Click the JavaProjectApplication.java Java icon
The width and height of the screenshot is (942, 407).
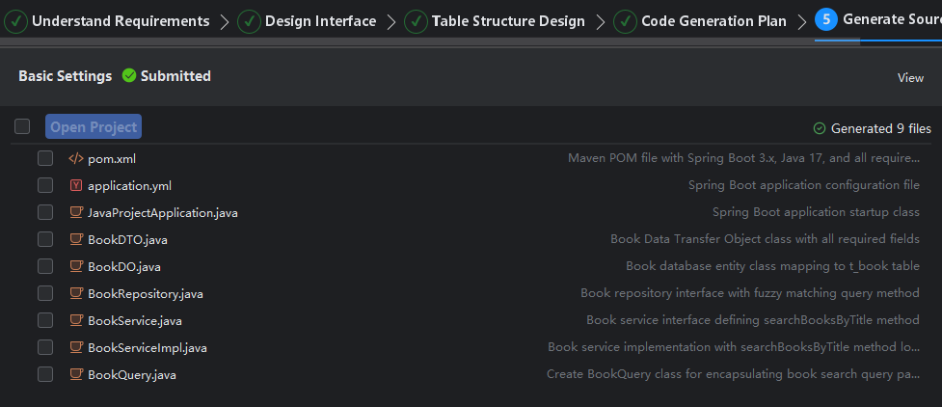[76, 212]
